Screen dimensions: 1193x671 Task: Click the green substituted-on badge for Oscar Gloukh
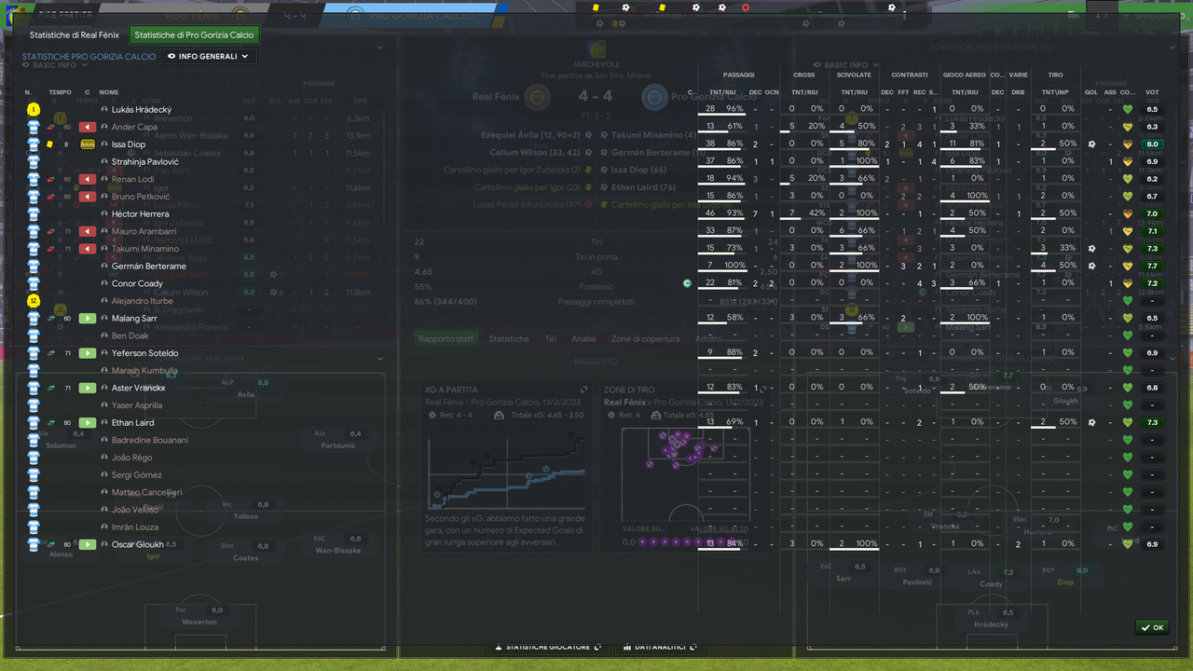point(88,544)
